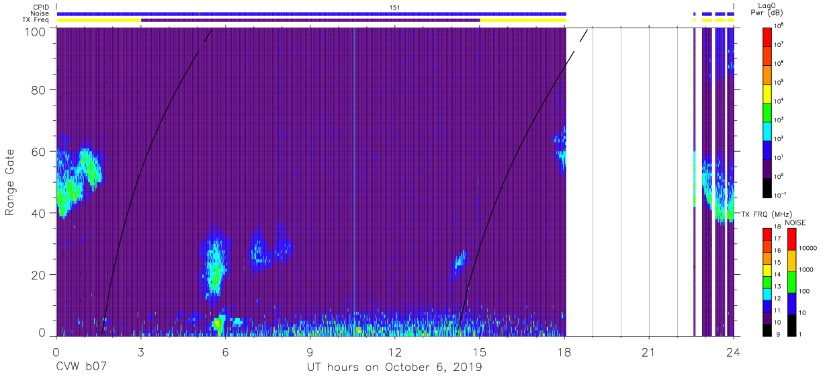Select the red top segment of NOISE colorbar
This screenshot has width=825, height=381.
point(792,239)
